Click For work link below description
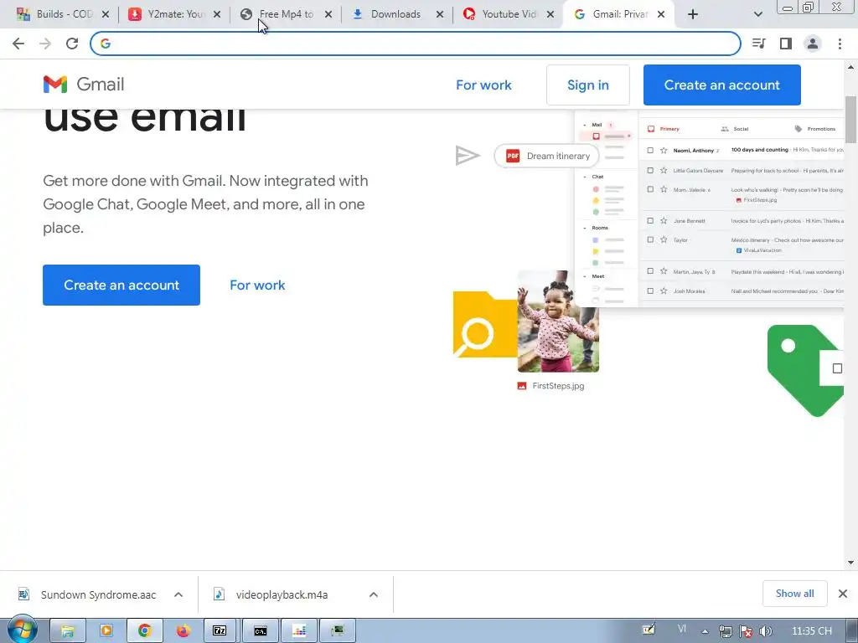 click(x=257, y=285)
